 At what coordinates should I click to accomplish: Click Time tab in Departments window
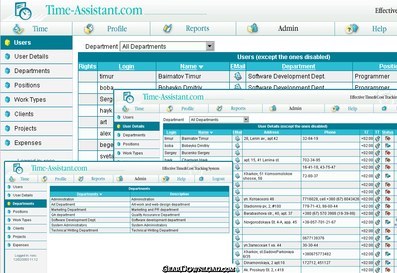tap(24, 179)
